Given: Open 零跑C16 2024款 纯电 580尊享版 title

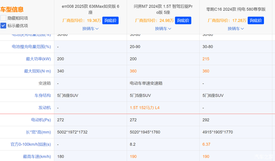Looking at the screenshot, I should click(x=236, y=9).
